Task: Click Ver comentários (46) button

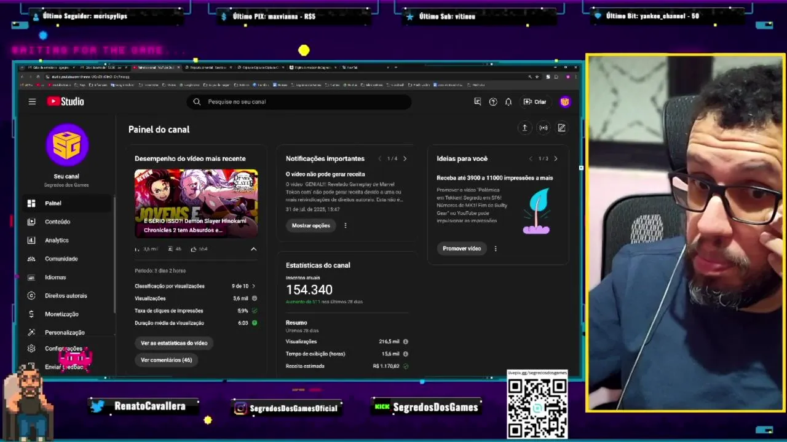Action: (x=166, y=360)
